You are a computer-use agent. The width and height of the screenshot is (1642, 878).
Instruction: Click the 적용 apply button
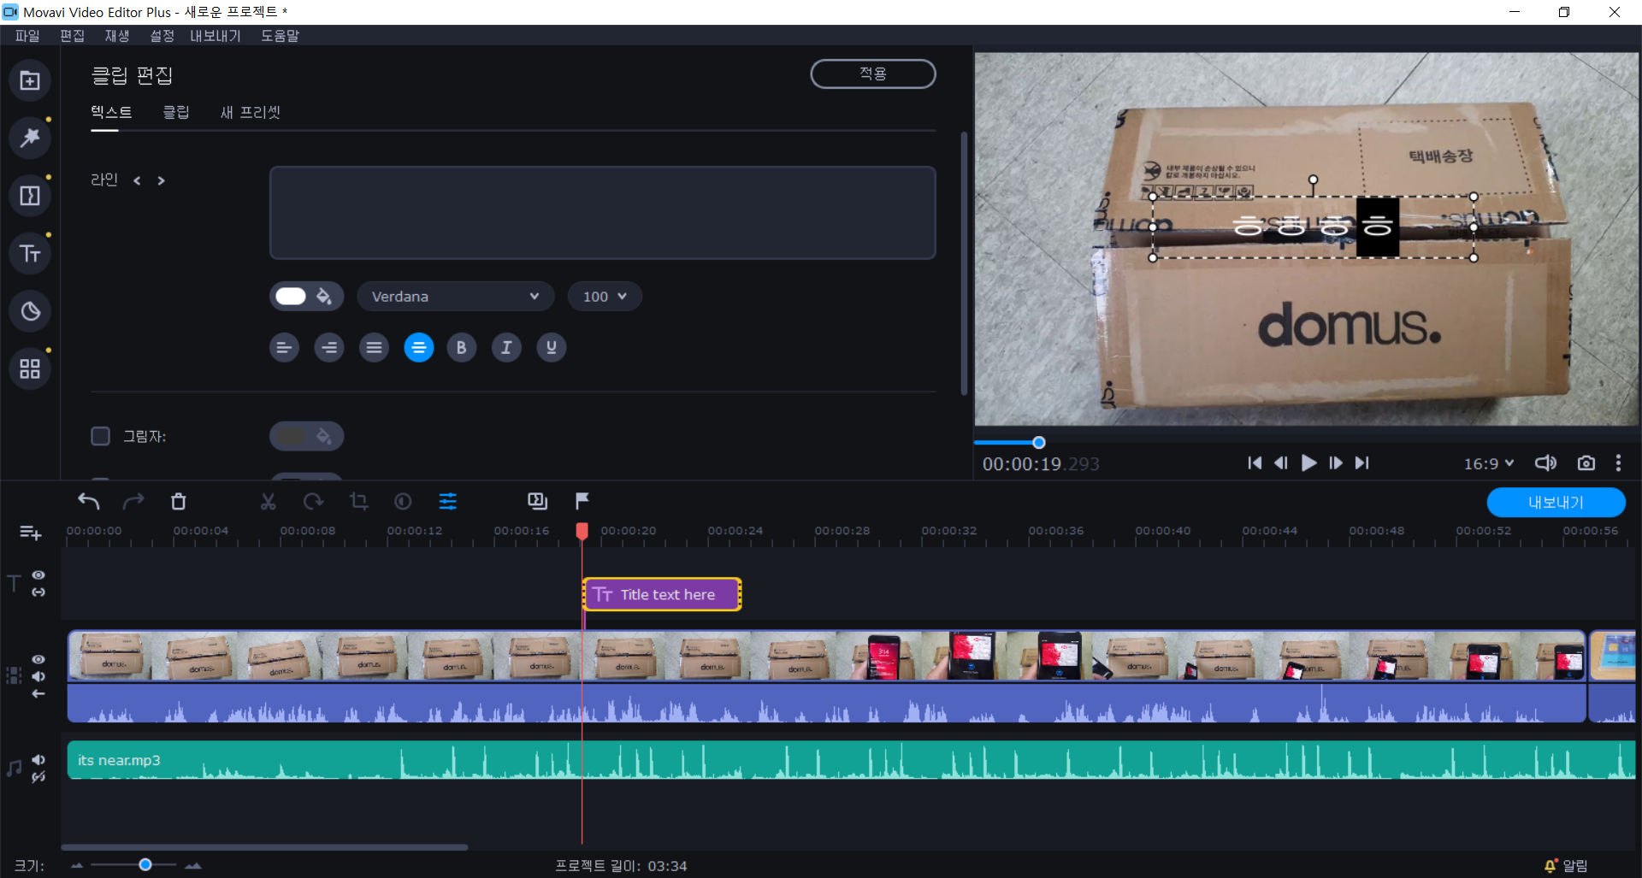[x=873, y=74]
